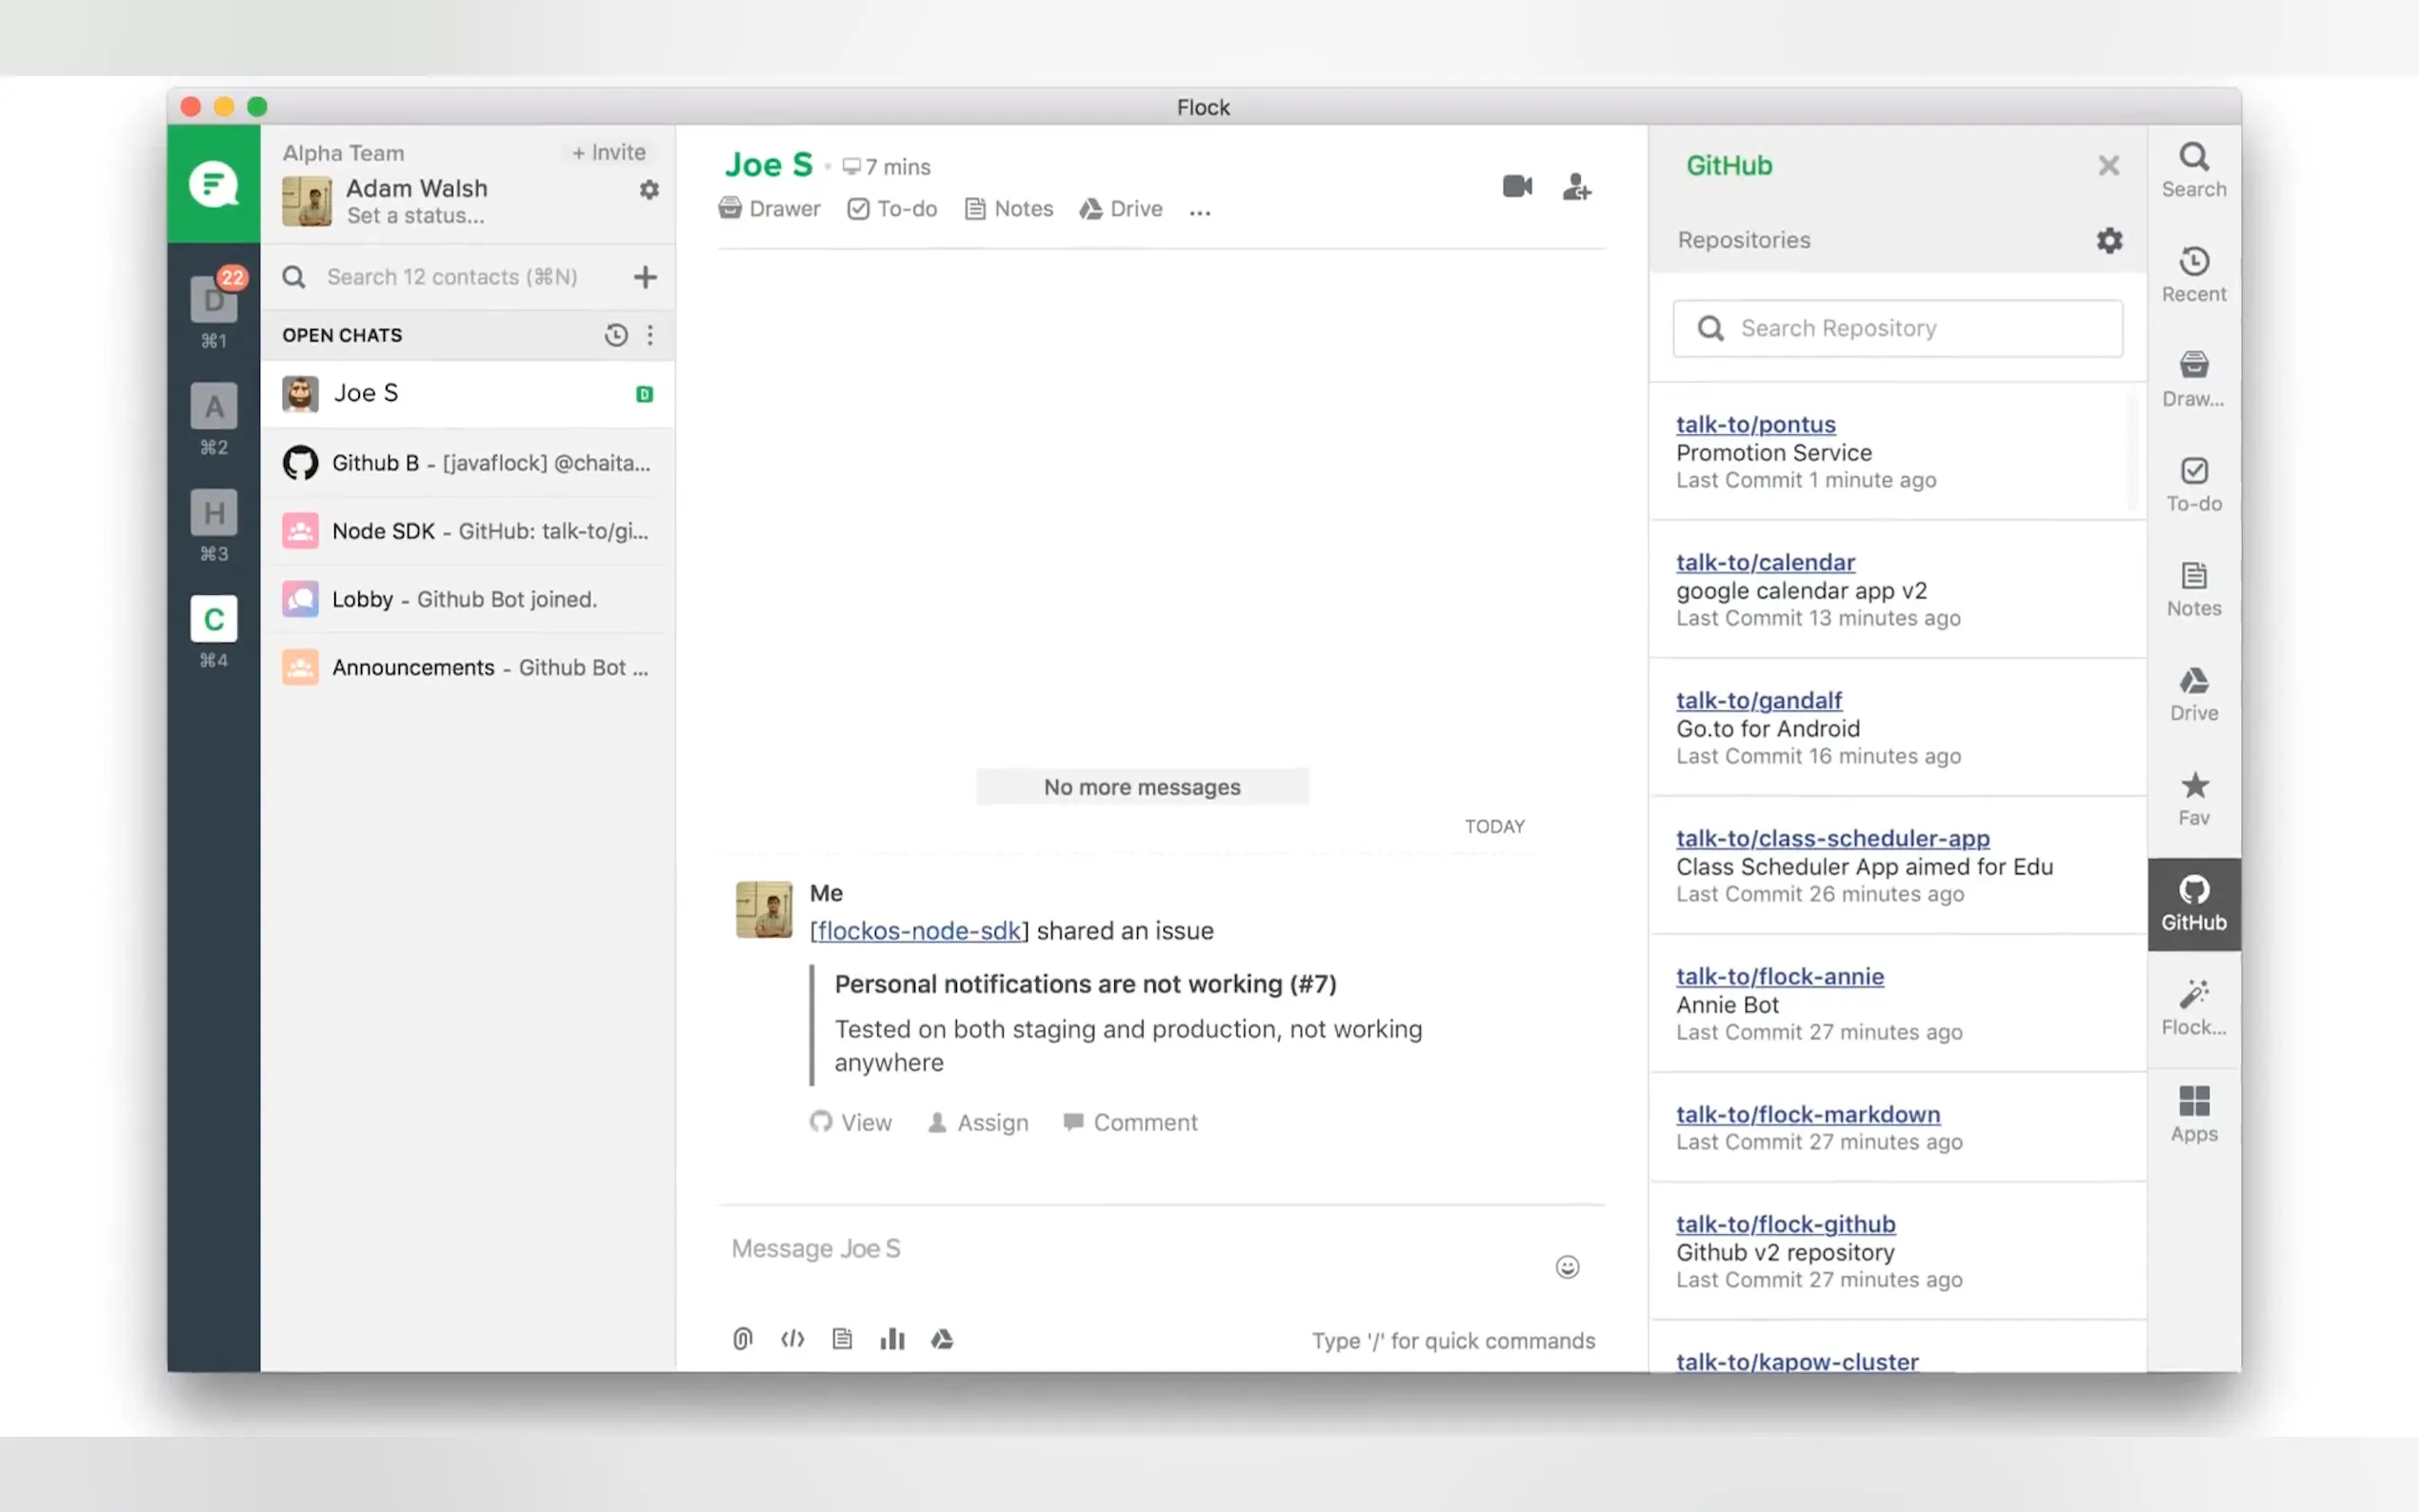Switch to team C in the team switcher

(x=214, y=620)
